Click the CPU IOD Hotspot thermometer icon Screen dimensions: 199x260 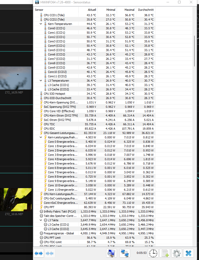(41, 93)
